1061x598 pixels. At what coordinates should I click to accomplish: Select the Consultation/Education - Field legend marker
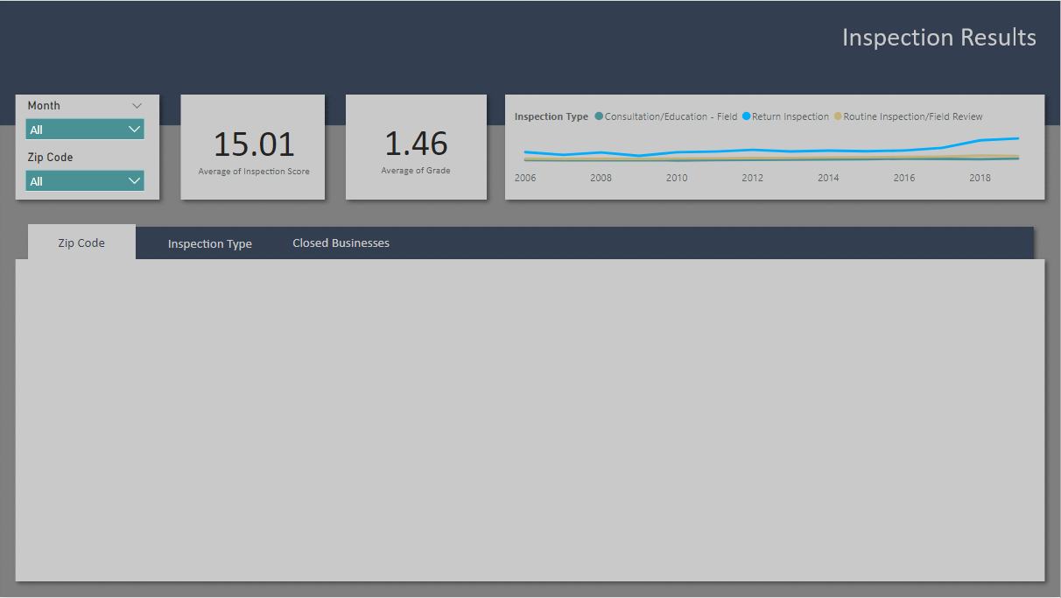(597, 116)
